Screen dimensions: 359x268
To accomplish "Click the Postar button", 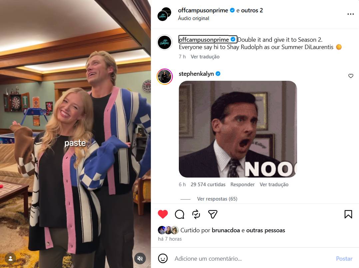I will (x=344, y=259).
